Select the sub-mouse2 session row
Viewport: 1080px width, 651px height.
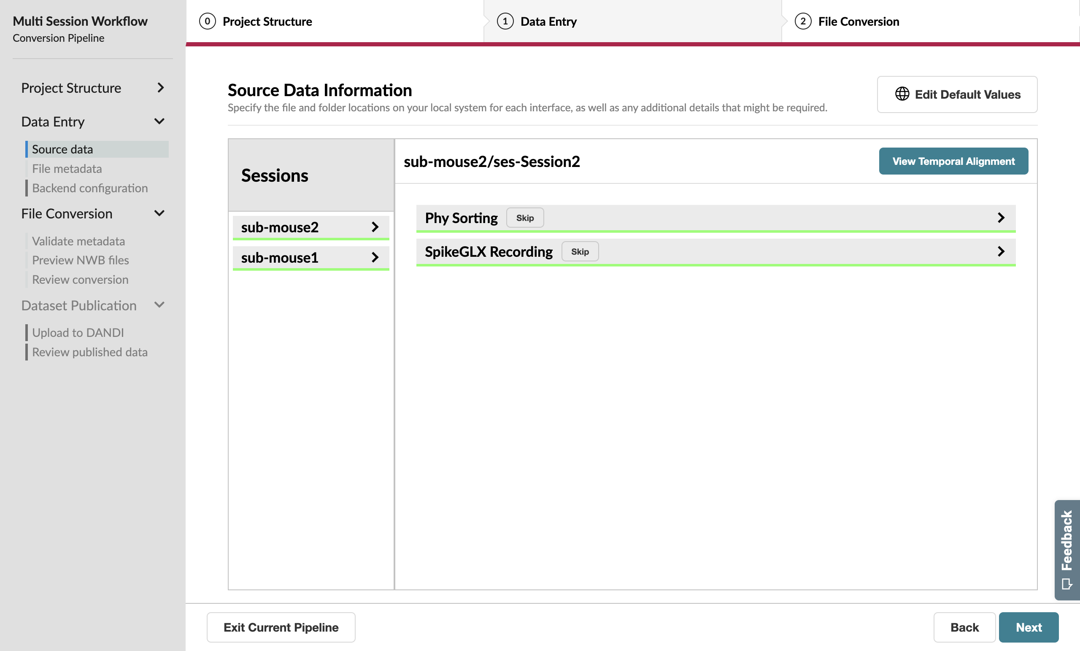tap(311, 227)
